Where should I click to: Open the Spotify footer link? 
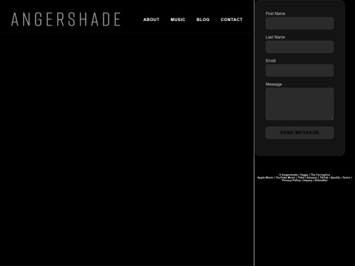pos(335,177)
